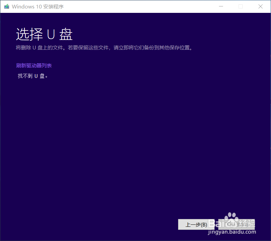Refresh the drive list via 刷新驱动器列表 link

coord(34,66)
